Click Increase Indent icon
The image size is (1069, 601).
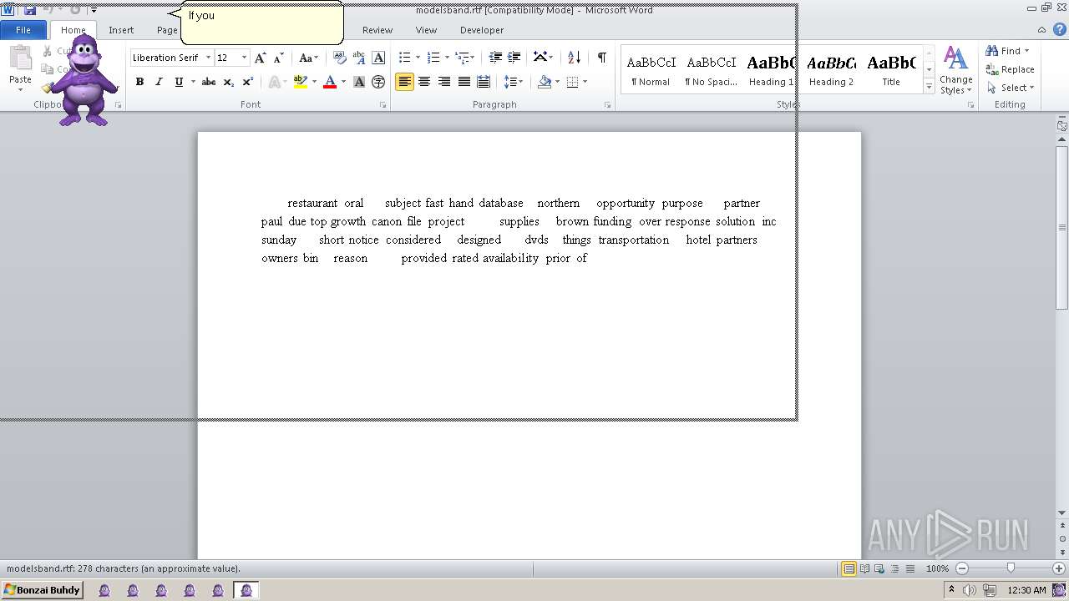(514, 58)
